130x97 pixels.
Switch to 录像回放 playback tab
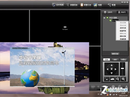(72, 5)
